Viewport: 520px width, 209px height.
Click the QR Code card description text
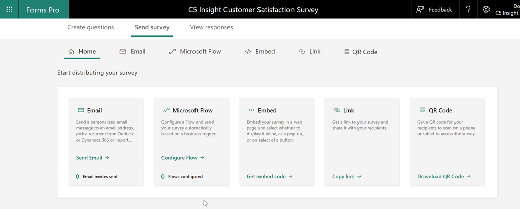click(446, 128)
